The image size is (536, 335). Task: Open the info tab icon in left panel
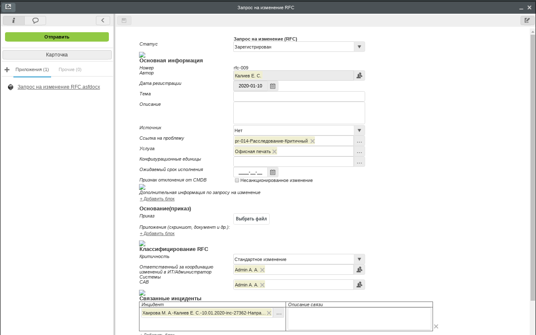click(x=14, y=20)
